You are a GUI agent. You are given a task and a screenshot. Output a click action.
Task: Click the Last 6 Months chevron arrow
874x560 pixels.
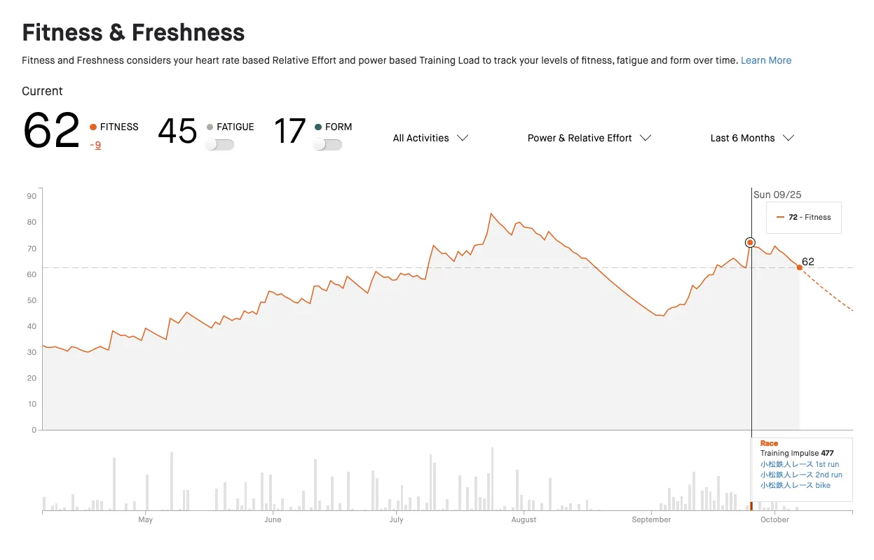pos(788,138)
